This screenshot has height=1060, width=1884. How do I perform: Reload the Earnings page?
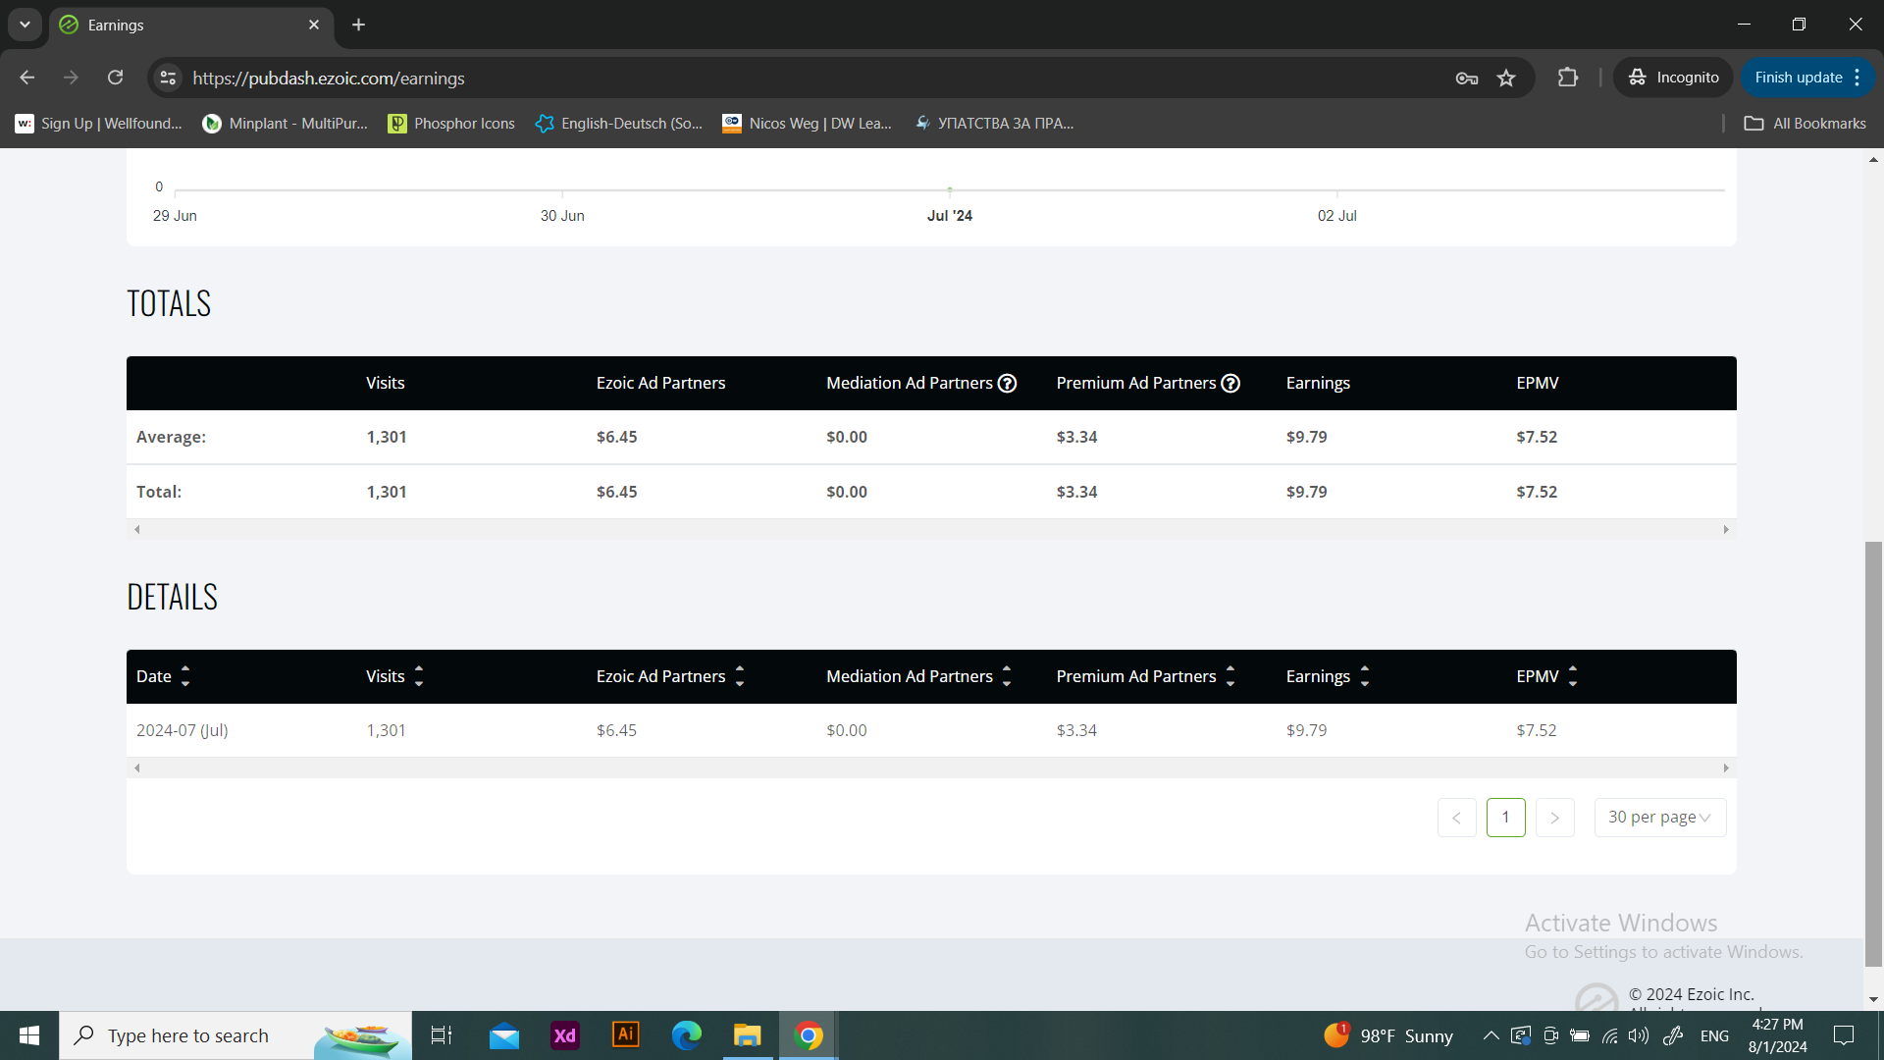pos(116,78)
